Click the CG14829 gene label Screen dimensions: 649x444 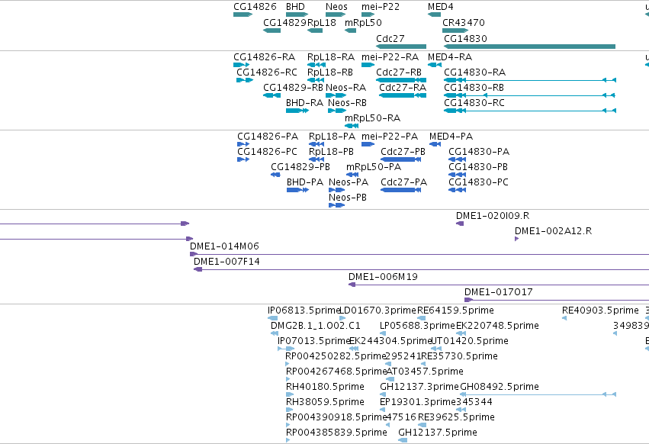[284, 22]
